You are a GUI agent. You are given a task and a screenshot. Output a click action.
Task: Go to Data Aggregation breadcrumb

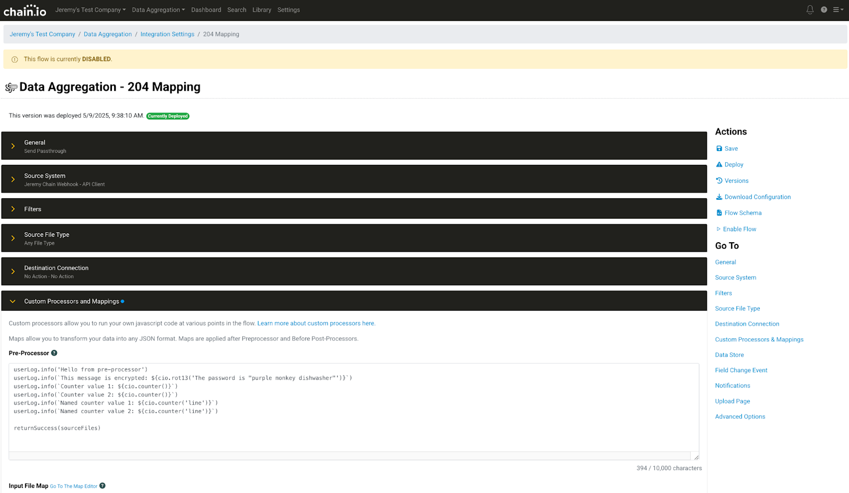coord(108,34)
